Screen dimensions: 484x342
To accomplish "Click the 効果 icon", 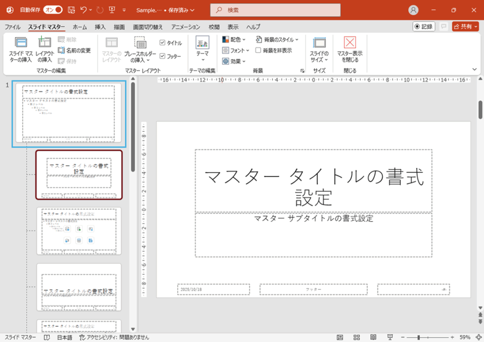I will coord(233,61).
